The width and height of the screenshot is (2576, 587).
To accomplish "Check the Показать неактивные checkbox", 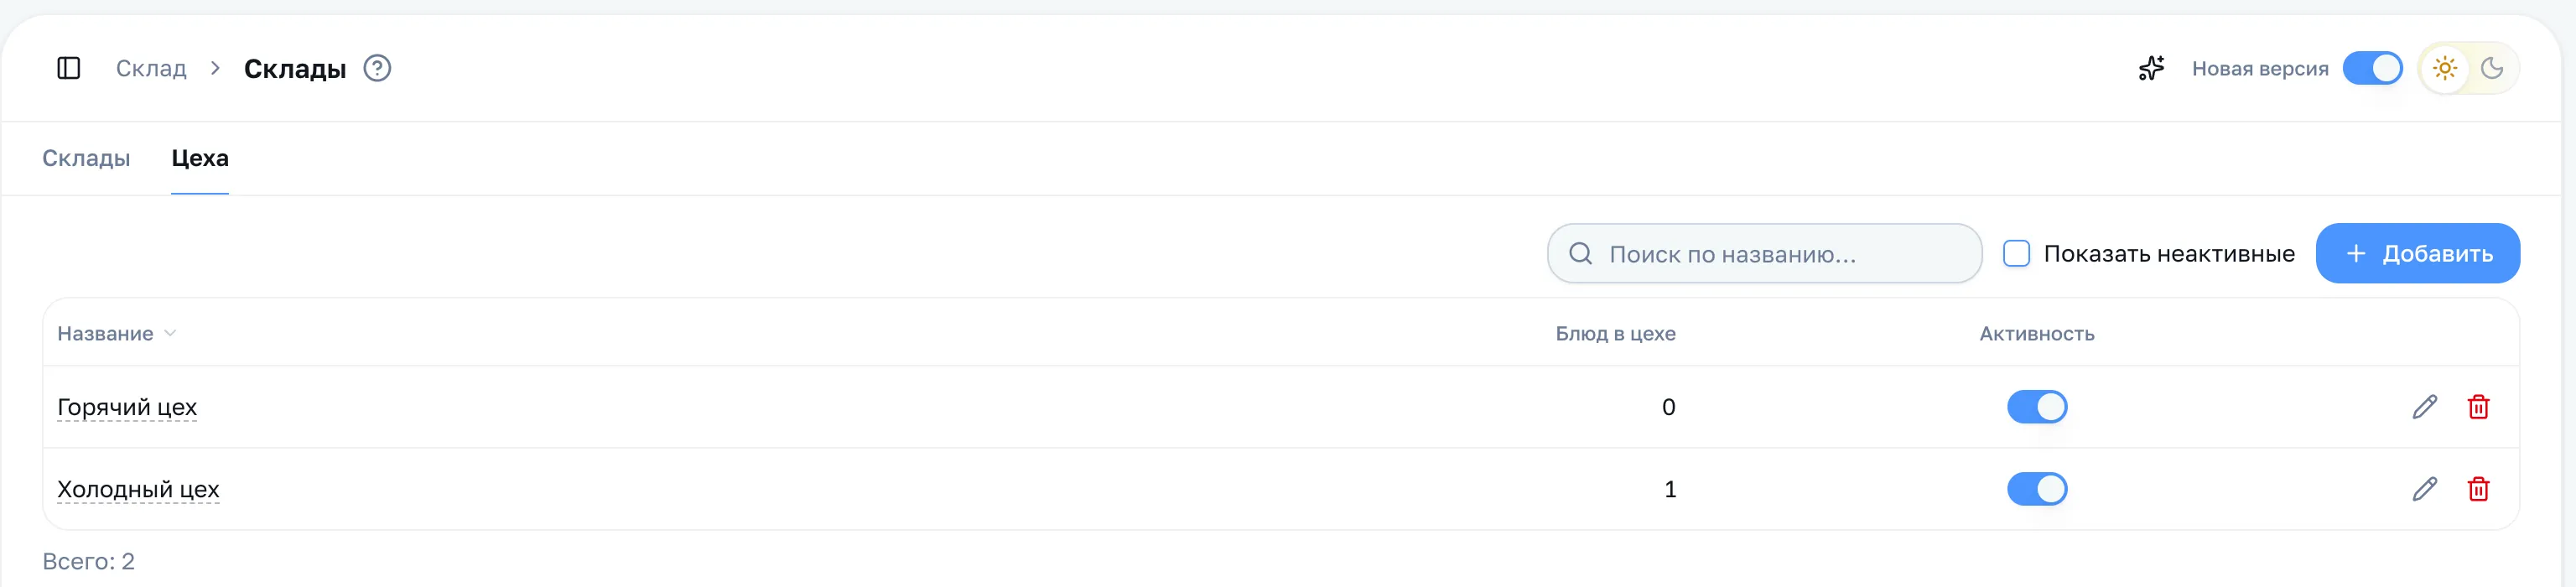I will 2016,253.
